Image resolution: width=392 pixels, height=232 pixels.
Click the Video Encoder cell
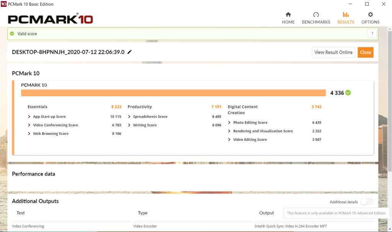pyautogui.click(x=145, y=226)
